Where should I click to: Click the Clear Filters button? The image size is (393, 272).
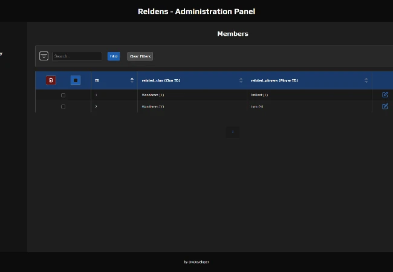click(x=140, y=56)
